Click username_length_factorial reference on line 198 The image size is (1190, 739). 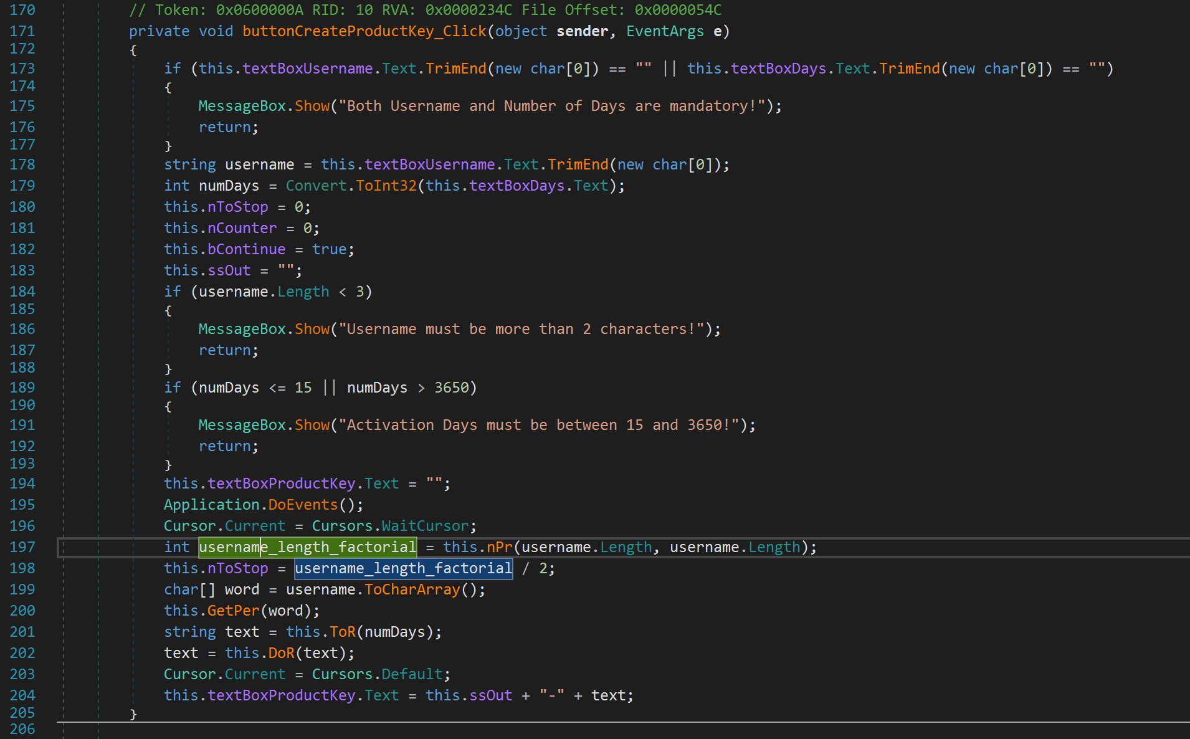coord(404,568)
